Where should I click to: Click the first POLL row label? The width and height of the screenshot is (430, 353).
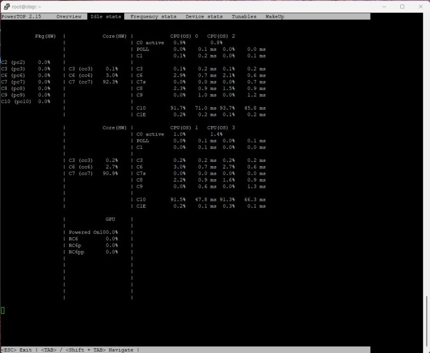pos(143,49)
